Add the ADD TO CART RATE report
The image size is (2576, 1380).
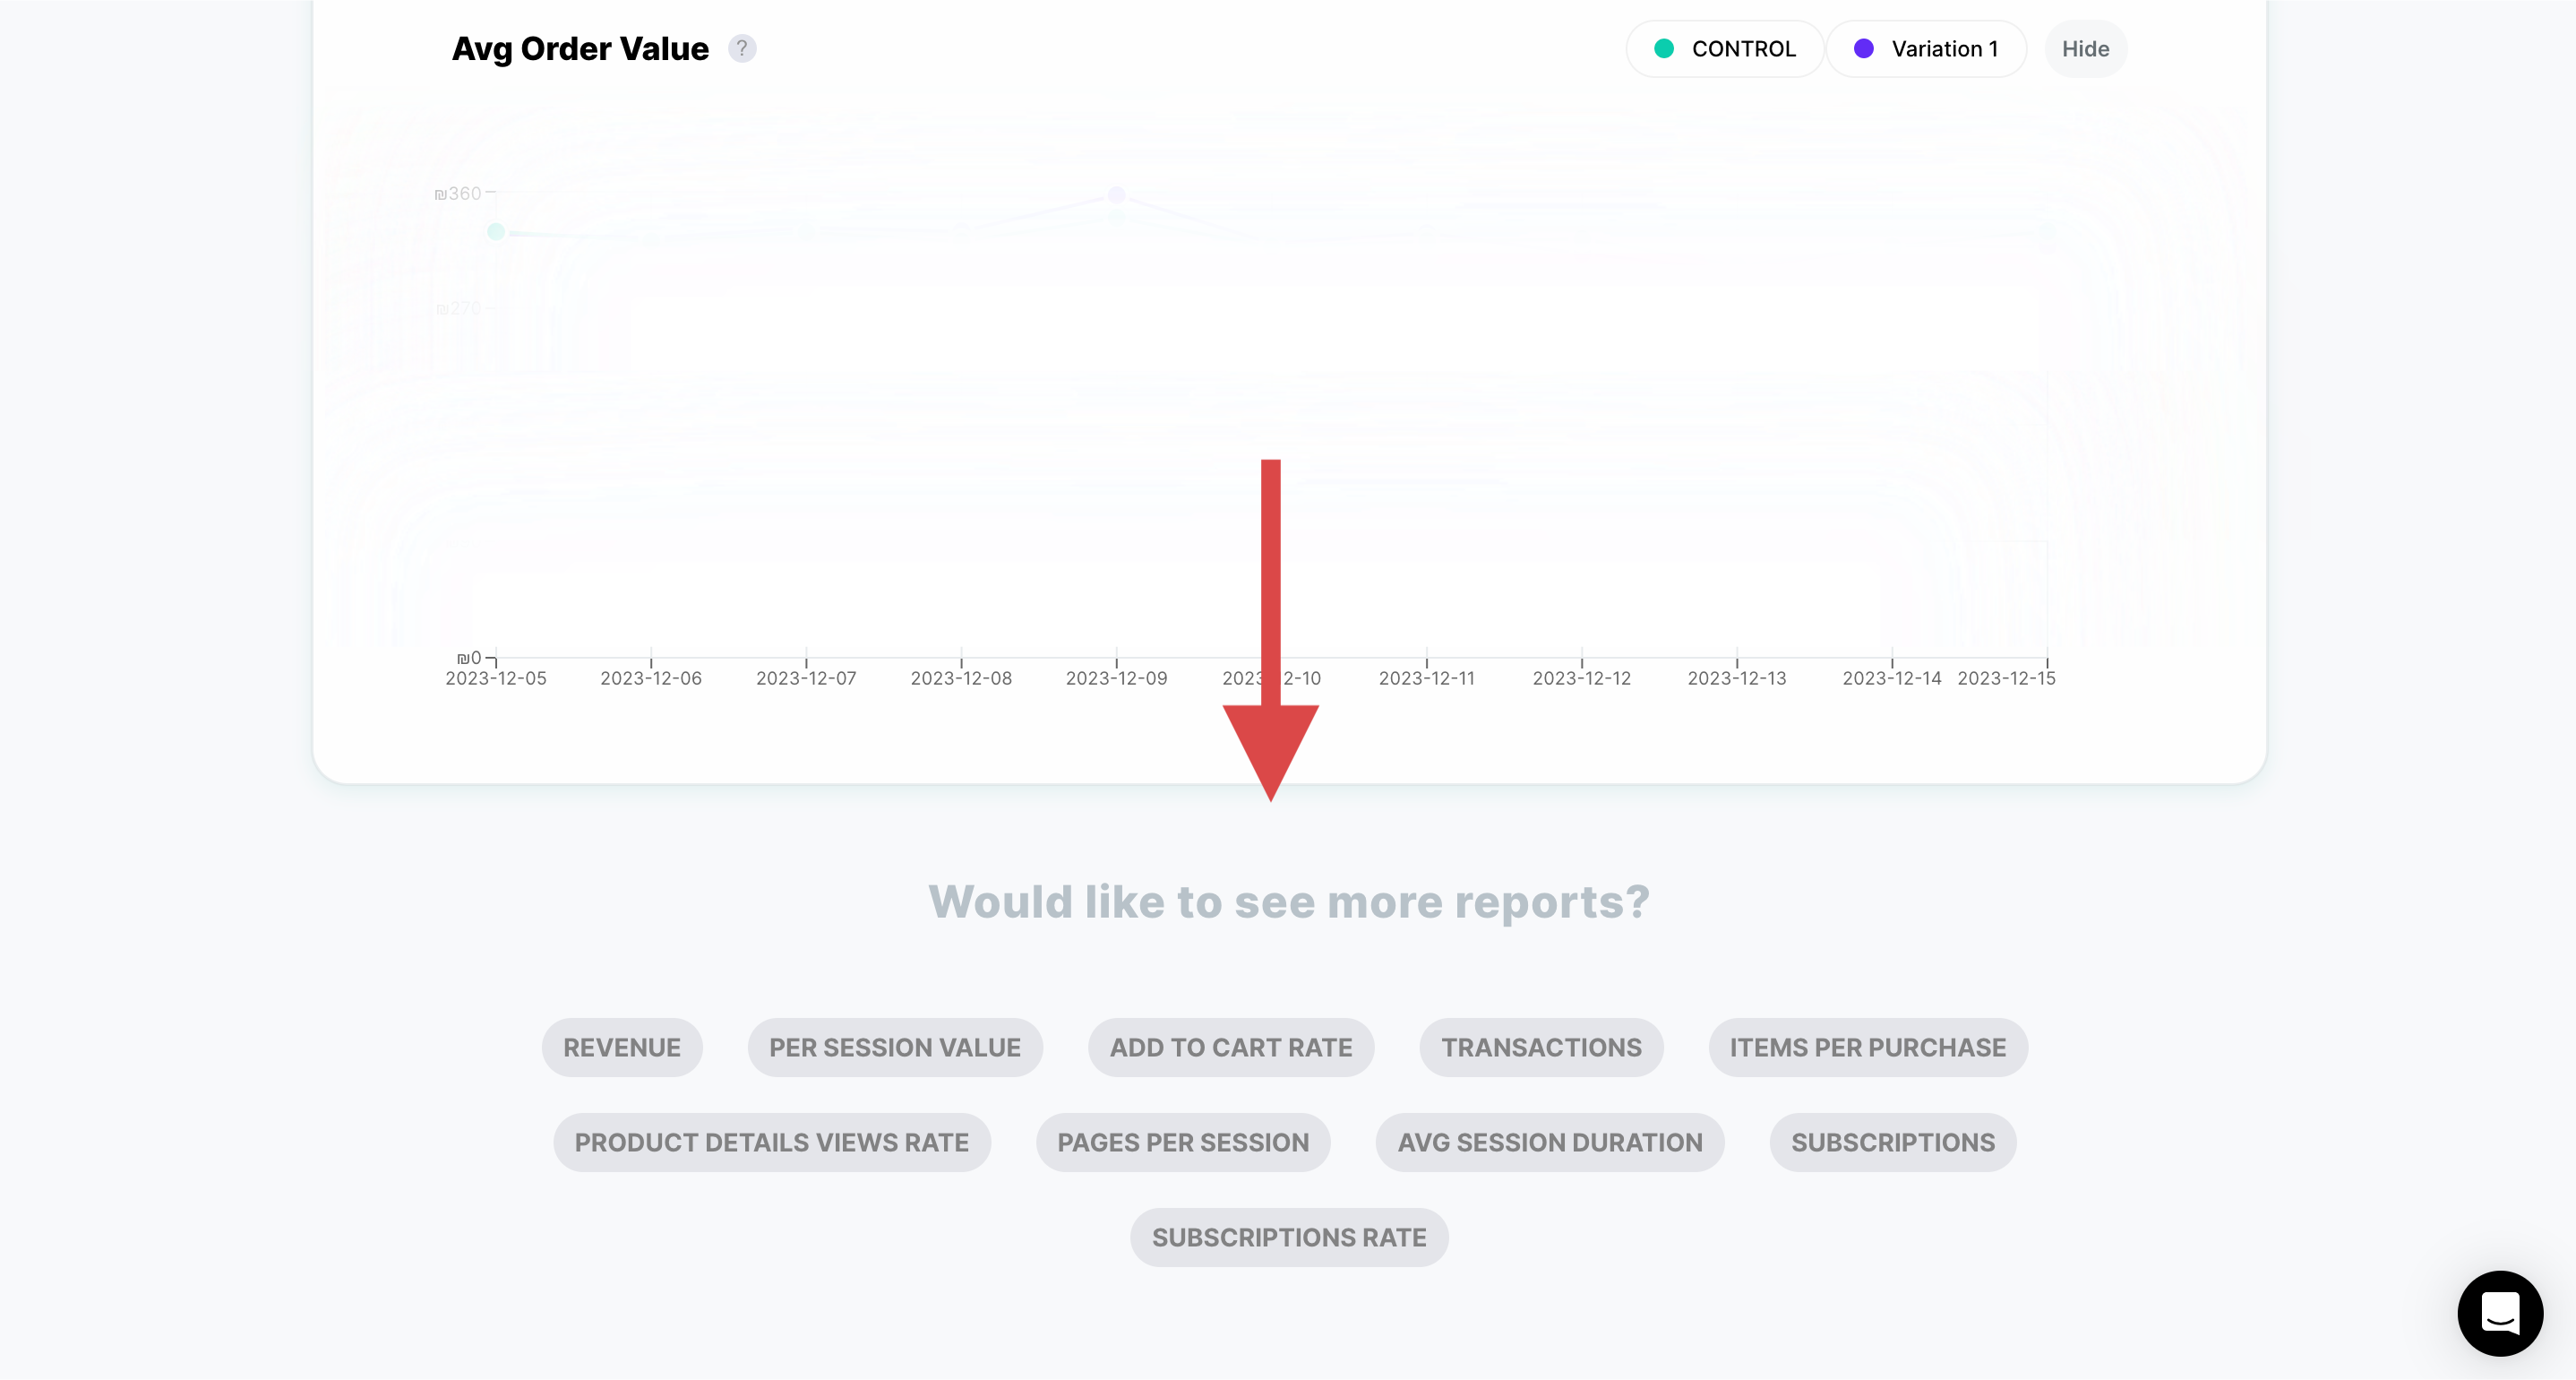pyautogui.click(x=1231, y=1047)
